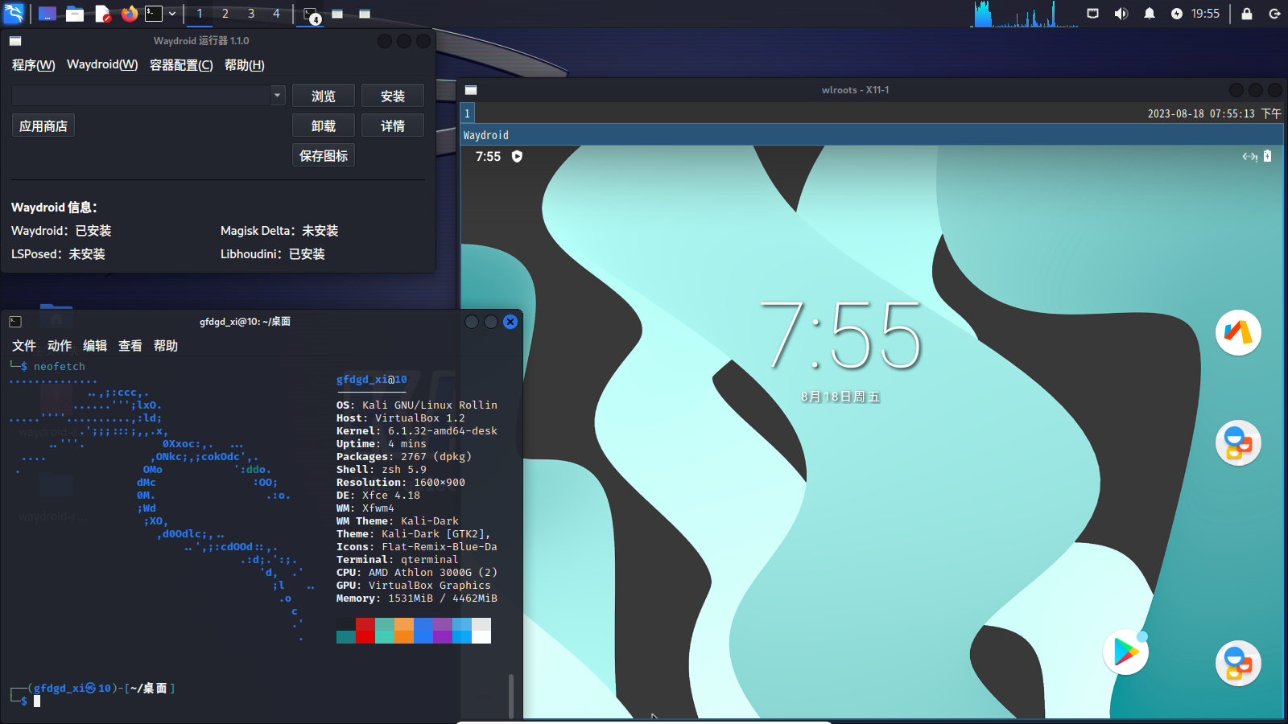Open the text editor launcher in the panel

[102, 14]
